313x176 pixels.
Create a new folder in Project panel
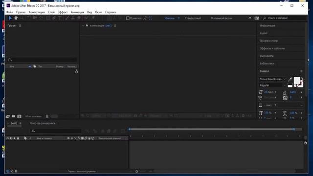[13, 116]
